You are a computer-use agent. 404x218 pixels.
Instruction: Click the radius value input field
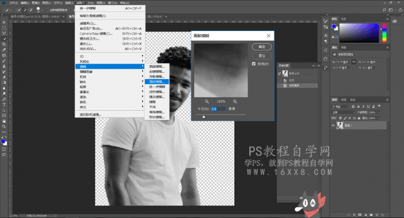click(x=218, y=109)
